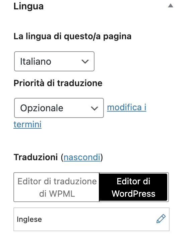Image resolution: width=185 pixels, height=252 pixels.
Task: Click the Traduzioni section label
Action: coord(36,157)
